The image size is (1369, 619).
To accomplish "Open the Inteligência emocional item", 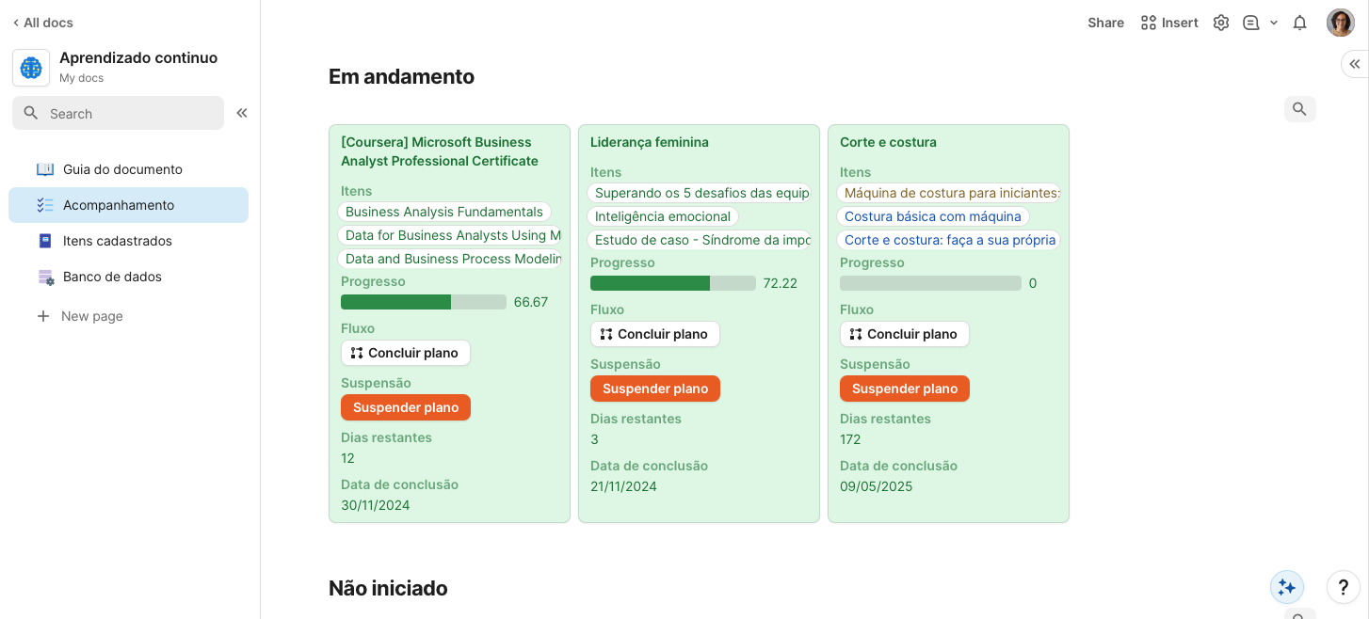I will click(662, 216).
